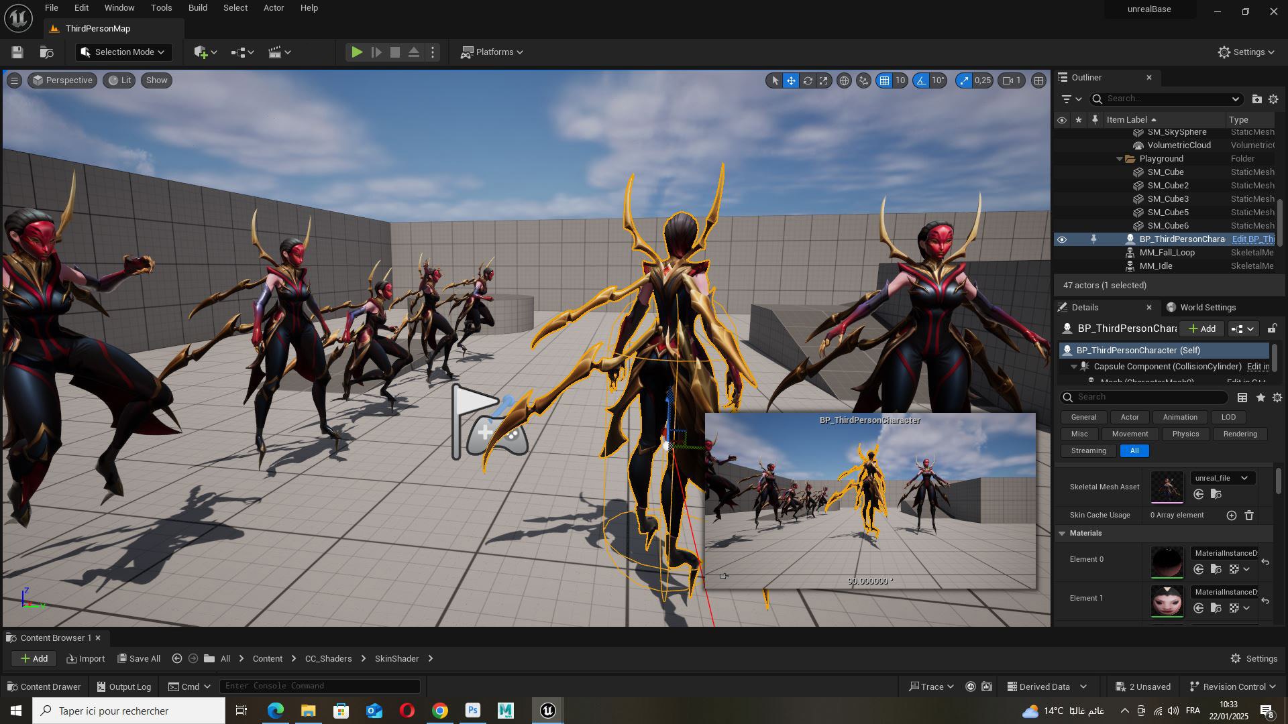This screenshot has height=724, width=1288.
Task: Create new folder in Outliner
Action: [x=1256, y=99]
